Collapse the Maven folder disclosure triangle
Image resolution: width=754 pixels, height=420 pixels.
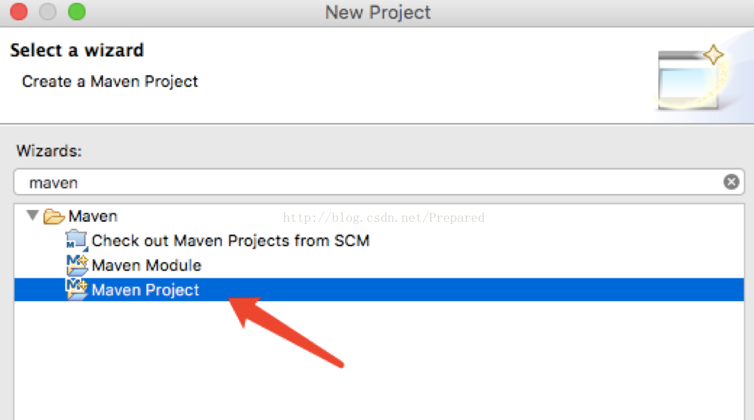pyautogui.click(x=32, y=216)
